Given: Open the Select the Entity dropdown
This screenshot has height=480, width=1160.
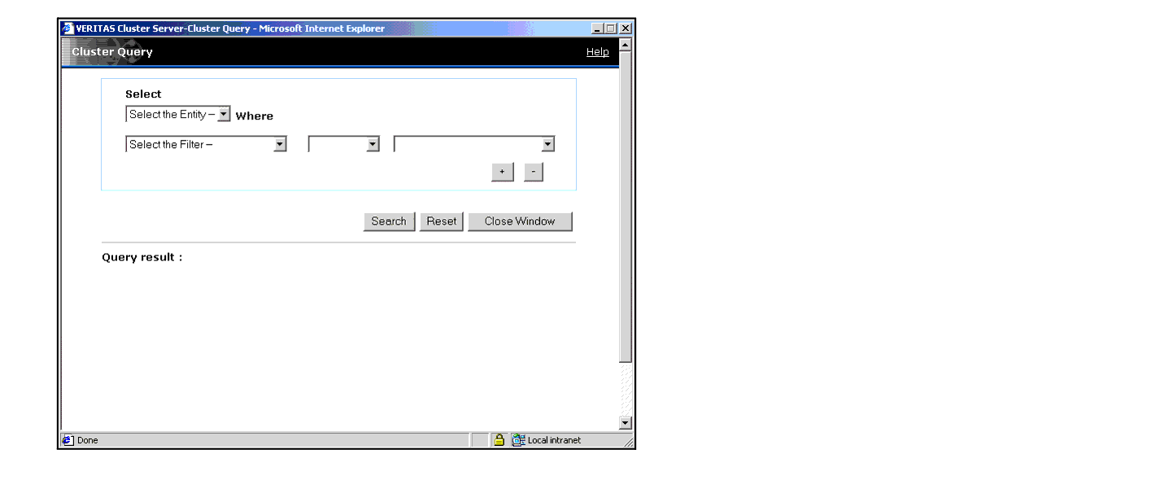Looking at the screenshot, I should pos(224,115).
